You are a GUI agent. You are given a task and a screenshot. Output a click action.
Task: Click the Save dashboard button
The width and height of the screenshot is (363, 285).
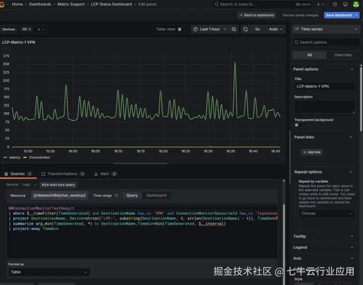click(x=339, y=15)
